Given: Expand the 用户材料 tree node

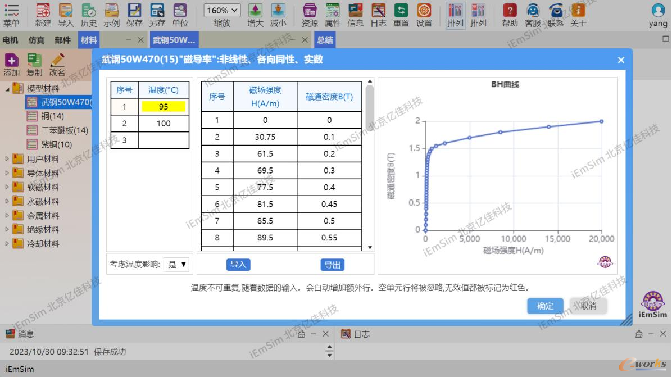Looking at the screenshot, I should pos(7,159).
